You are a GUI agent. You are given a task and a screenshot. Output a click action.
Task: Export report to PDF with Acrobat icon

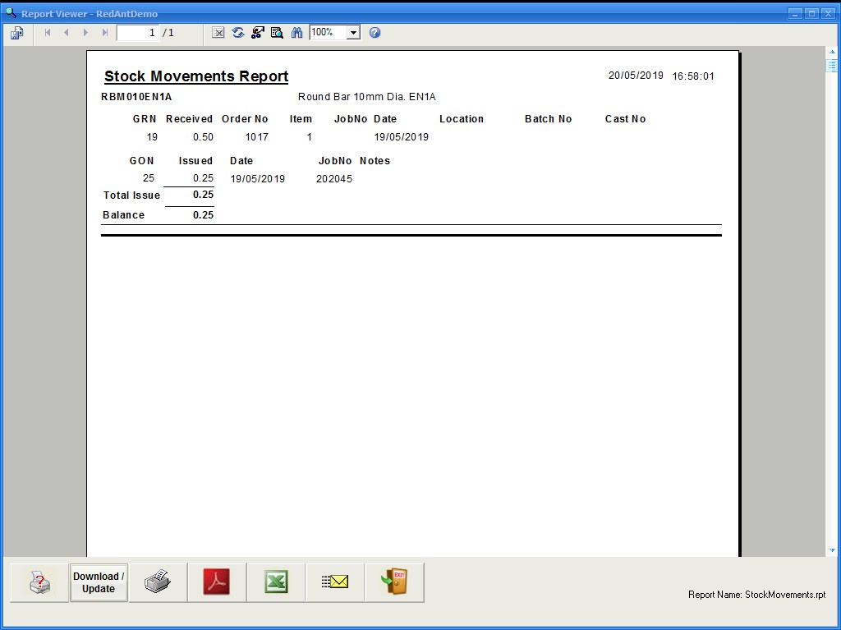pyautogui.click(x=217, y=582)
